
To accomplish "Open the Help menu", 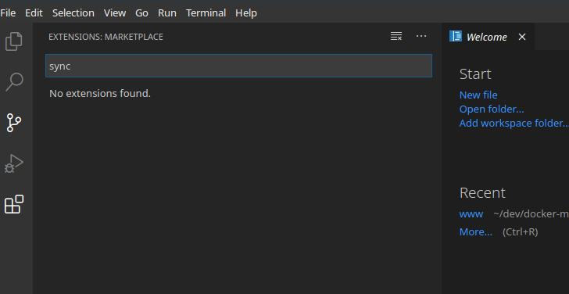I will (x=246, y=13).
